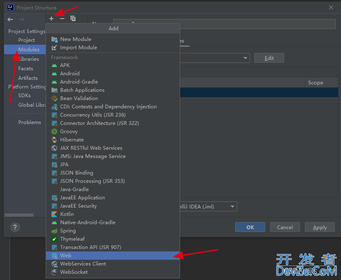Click the minus Remove button
Image resolution: width=341 pixels, height=280 pixels.
(62, 19)
